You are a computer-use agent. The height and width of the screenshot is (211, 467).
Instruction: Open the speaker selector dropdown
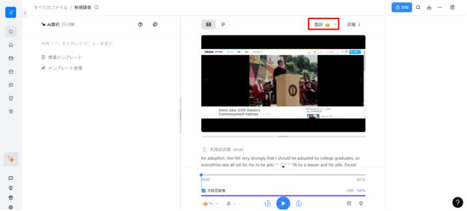pyautogui.click(x=231, y=204)
